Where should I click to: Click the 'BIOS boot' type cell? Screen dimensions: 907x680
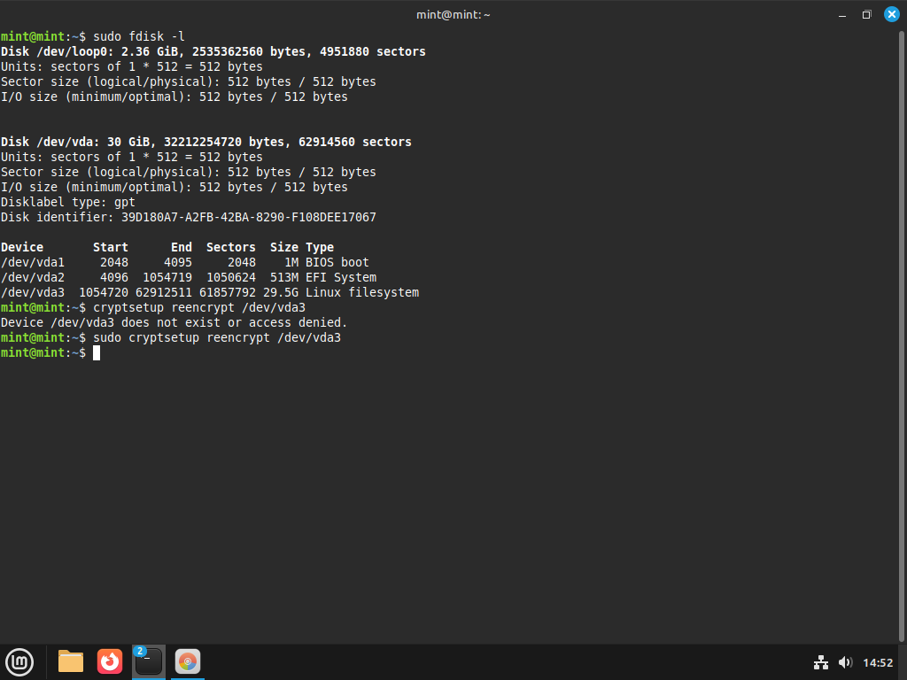tap(337, 262)
